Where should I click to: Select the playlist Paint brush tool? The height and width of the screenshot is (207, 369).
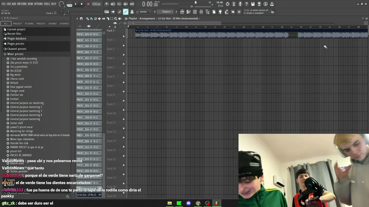[91, 19]
